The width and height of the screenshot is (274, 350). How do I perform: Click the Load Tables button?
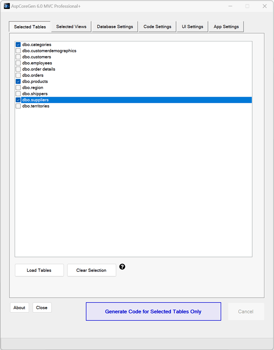[x=39, y=270]
